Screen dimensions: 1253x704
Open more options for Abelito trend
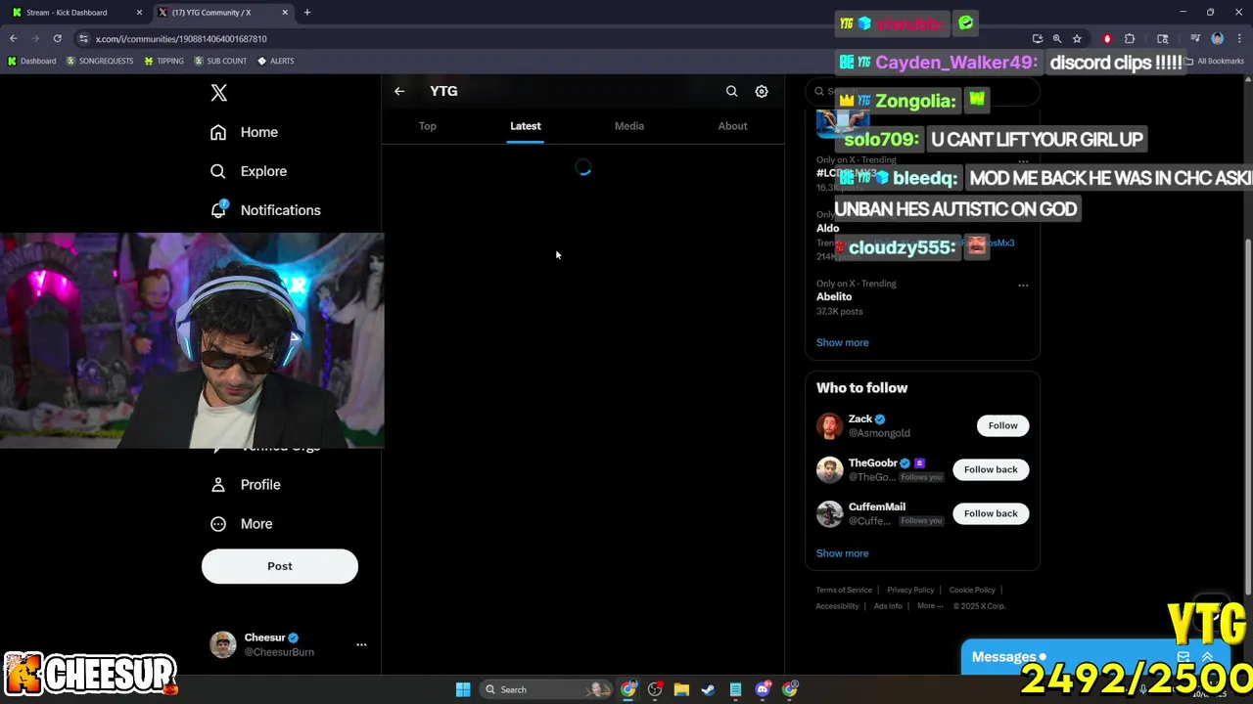click(x=1023, y=285)
